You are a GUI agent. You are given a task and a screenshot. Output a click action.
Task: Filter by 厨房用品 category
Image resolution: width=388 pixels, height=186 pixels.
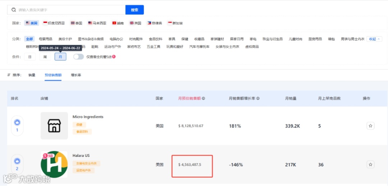tap(315, 39)
